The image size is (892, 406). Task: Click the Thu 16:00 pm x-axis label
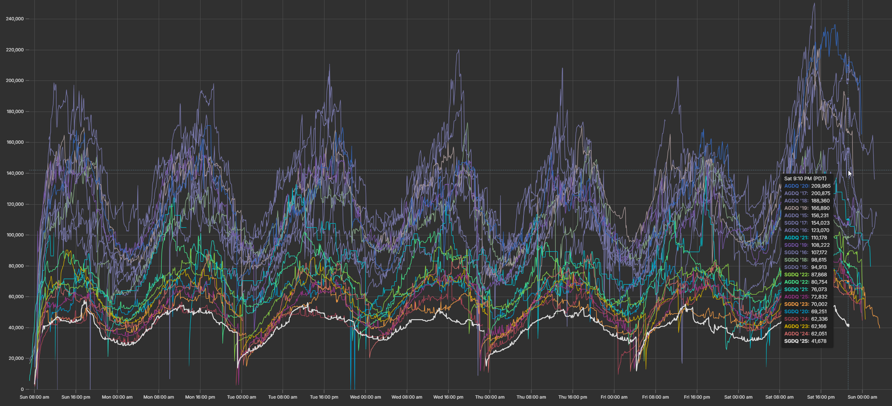coord(572,397)
